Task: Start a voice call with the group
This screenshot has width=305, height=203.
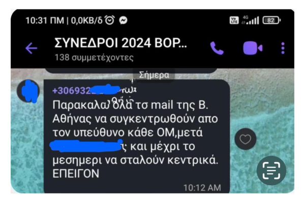Action: pyautogui.click(x=217, y=48)
